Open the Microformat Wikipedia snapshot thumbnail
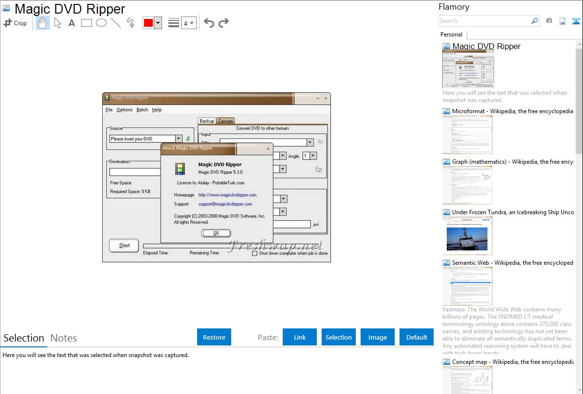This screenshot has height=394, width=583. click(x=467, y=135)
